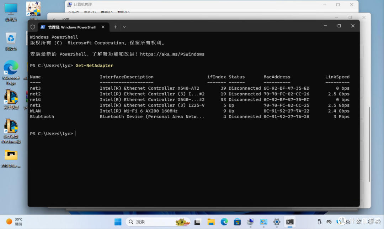Image resolution: width=384 pixels, height=229 pixels.
Task: Click the Wi-Fi 6 AX200 160MHz description
Action: pyautogui.click(x=139, y=111)
